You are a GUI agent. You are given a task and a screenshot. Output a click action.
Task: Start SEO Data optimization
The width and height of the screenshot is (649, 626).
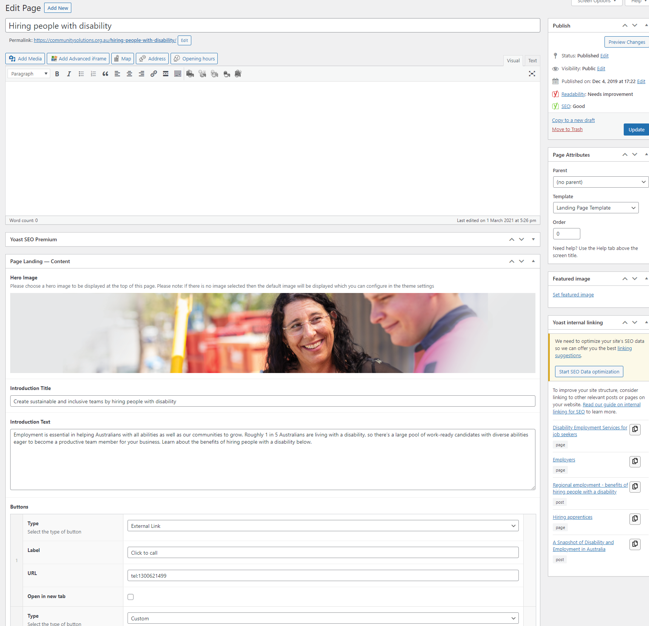(x=589, y=372)
